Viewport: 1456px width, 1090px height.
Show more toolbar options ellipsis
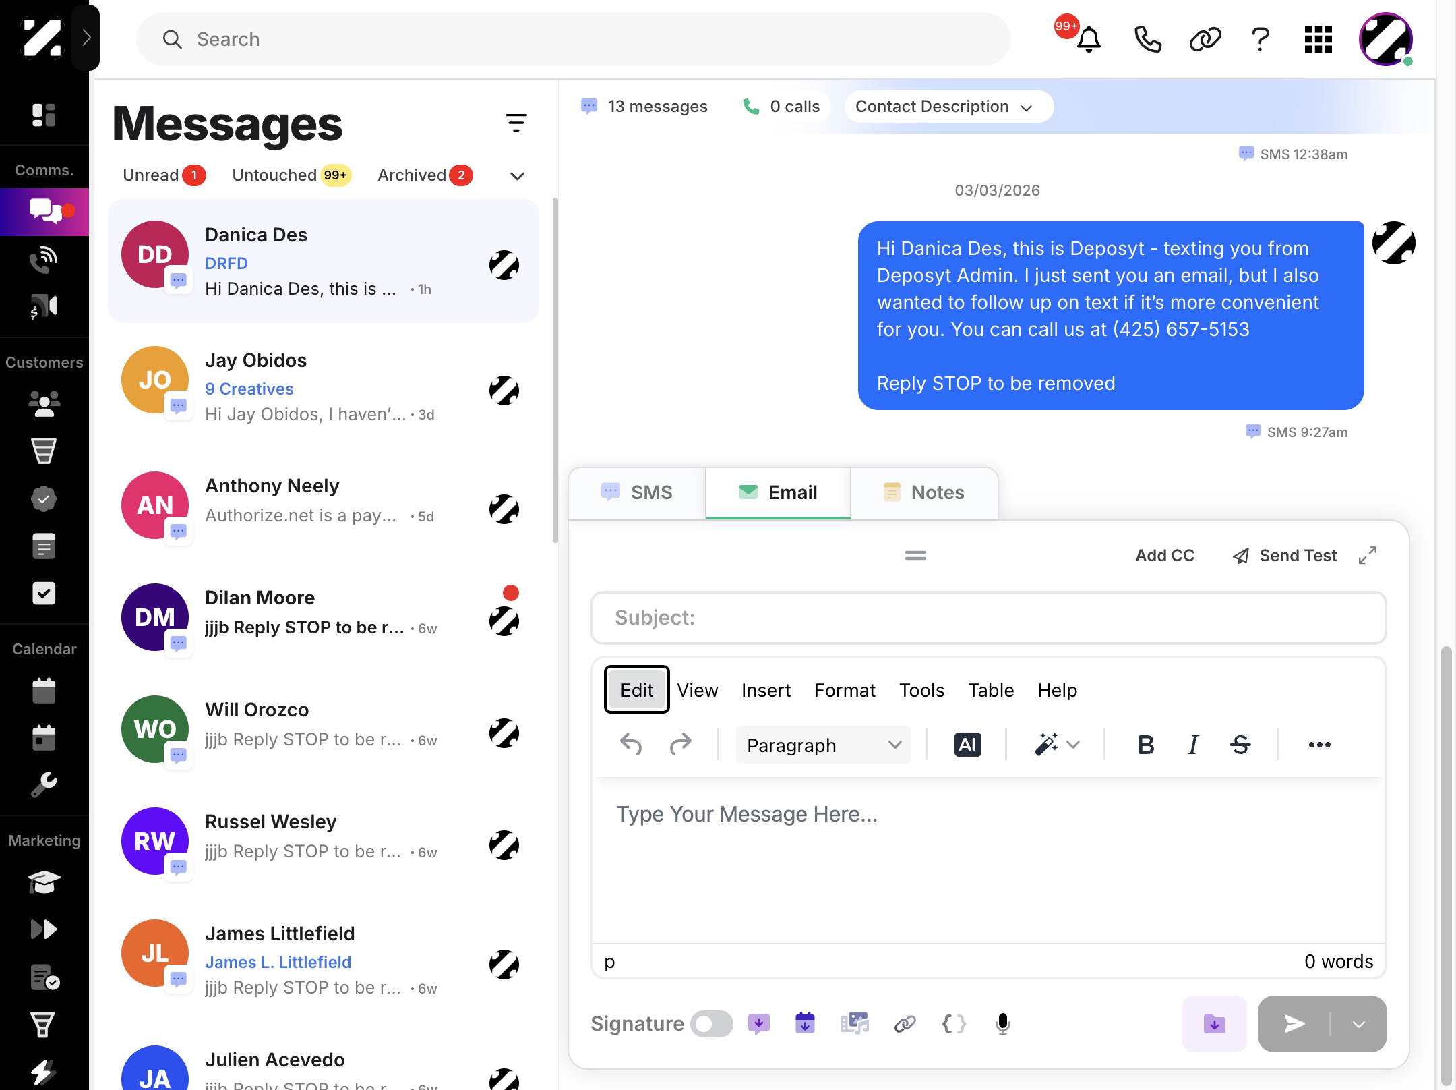pyautogui.click(x=1319, y=745)
